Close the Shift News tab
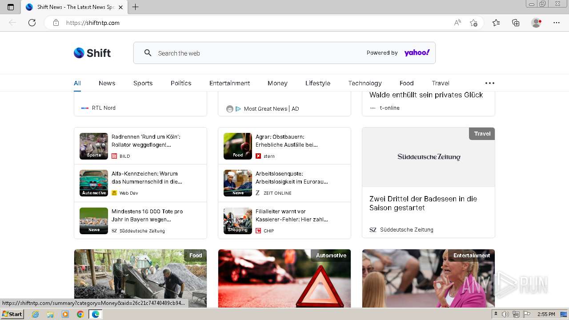Image resolution: width=569 pixels, height=320 pixels. [x=120, y=7]
